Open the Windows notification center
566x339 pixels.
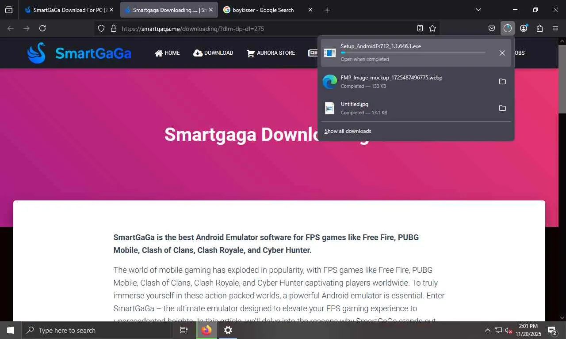[552, 330]
